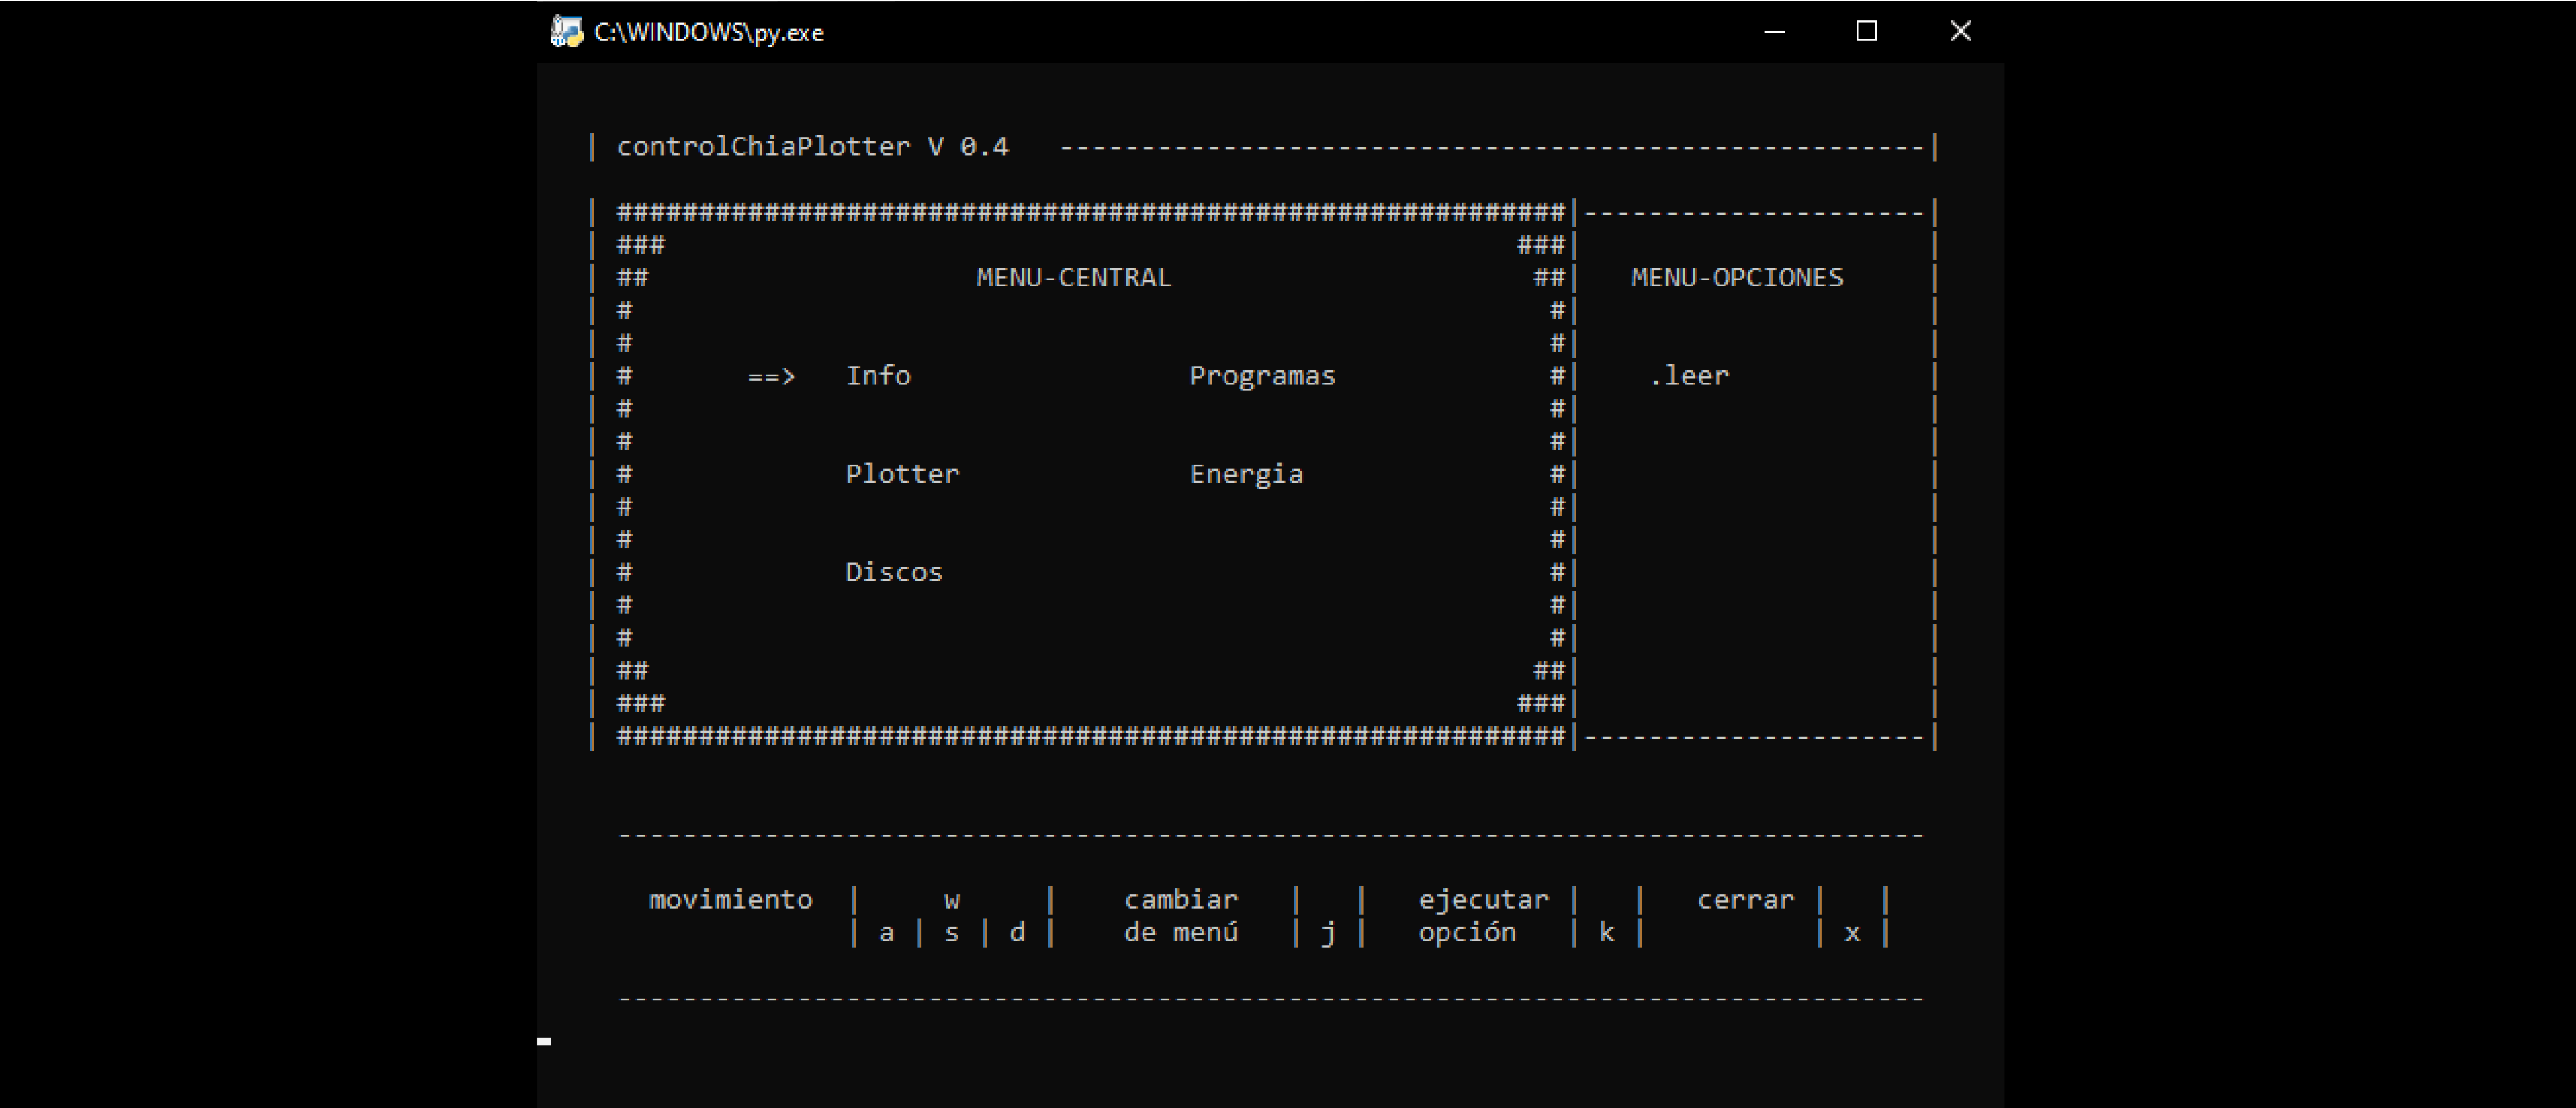
Task: Select the Info option in MENU-CENTRAL
Action: point(878,375)
